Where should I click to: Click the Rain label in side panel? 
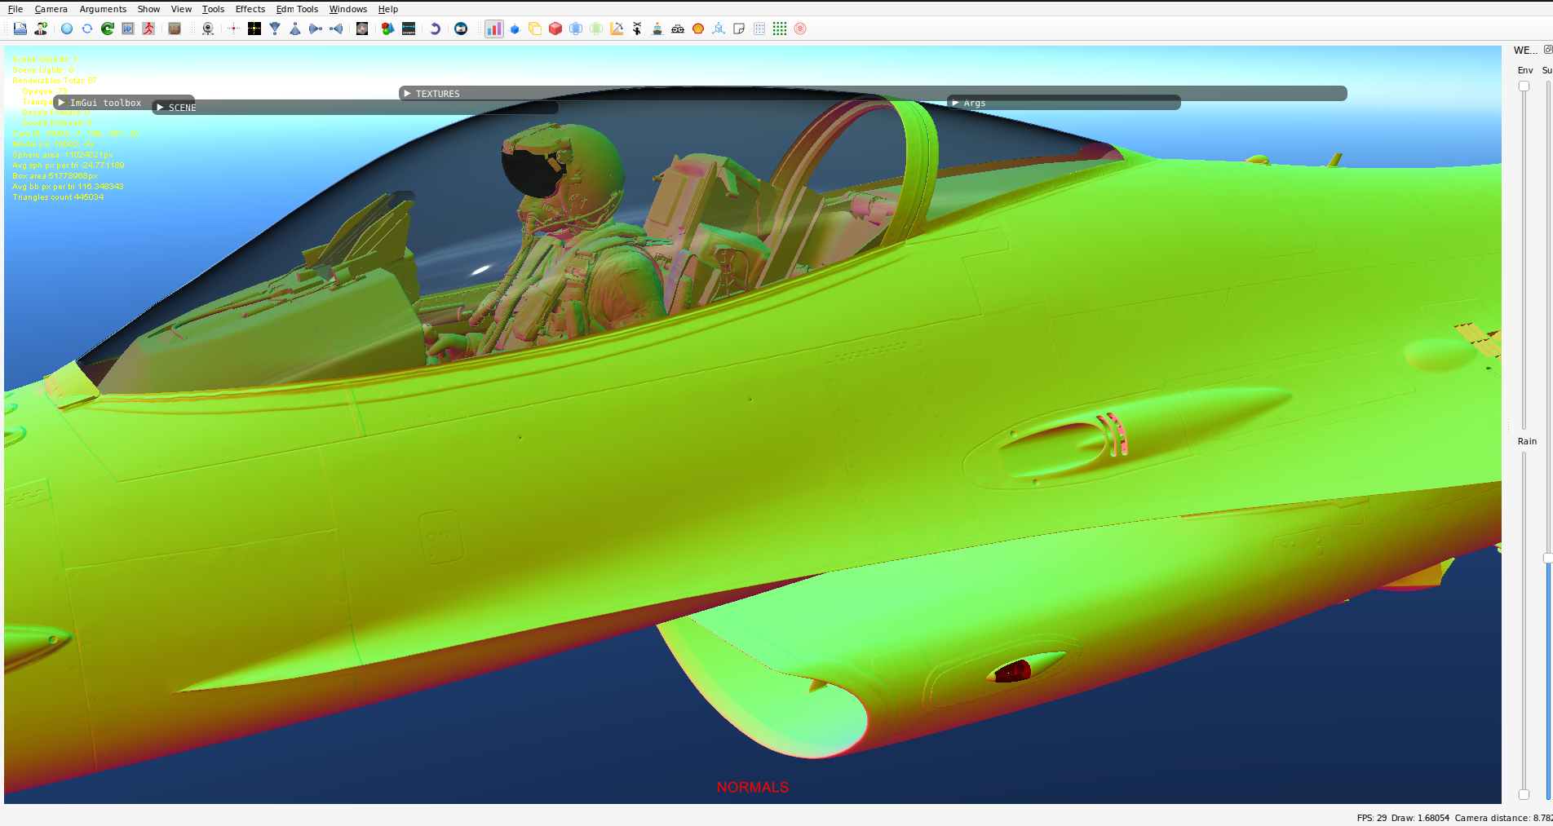tap(1527, 441)
